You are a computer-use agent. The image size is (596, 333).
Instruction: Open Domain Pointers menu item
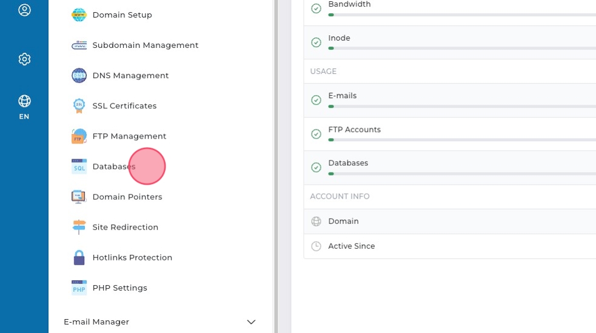[127, 197]
